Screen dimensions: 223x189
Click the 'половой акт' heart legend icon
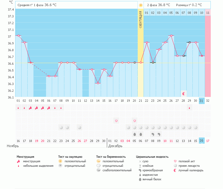[x=175, y=161]
